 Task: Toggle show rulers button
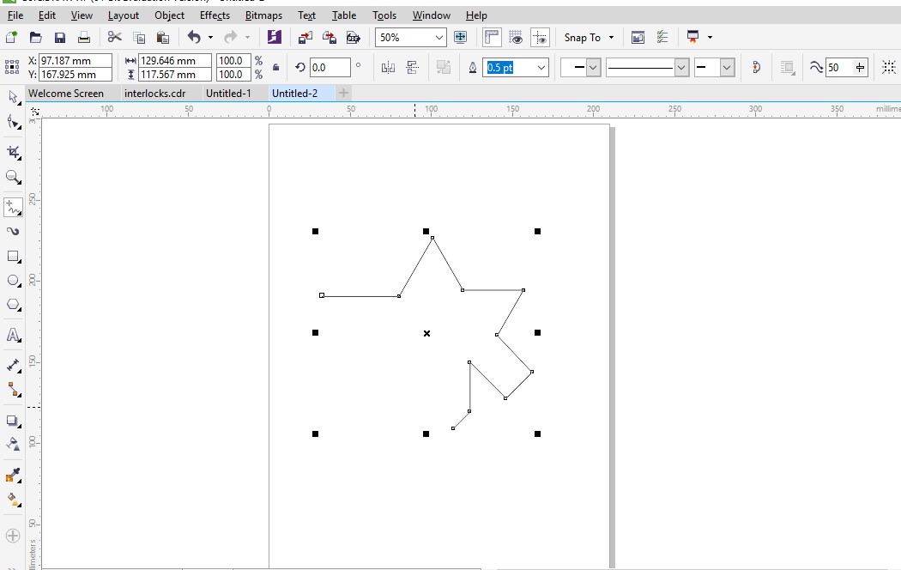(x=492, y=38)
